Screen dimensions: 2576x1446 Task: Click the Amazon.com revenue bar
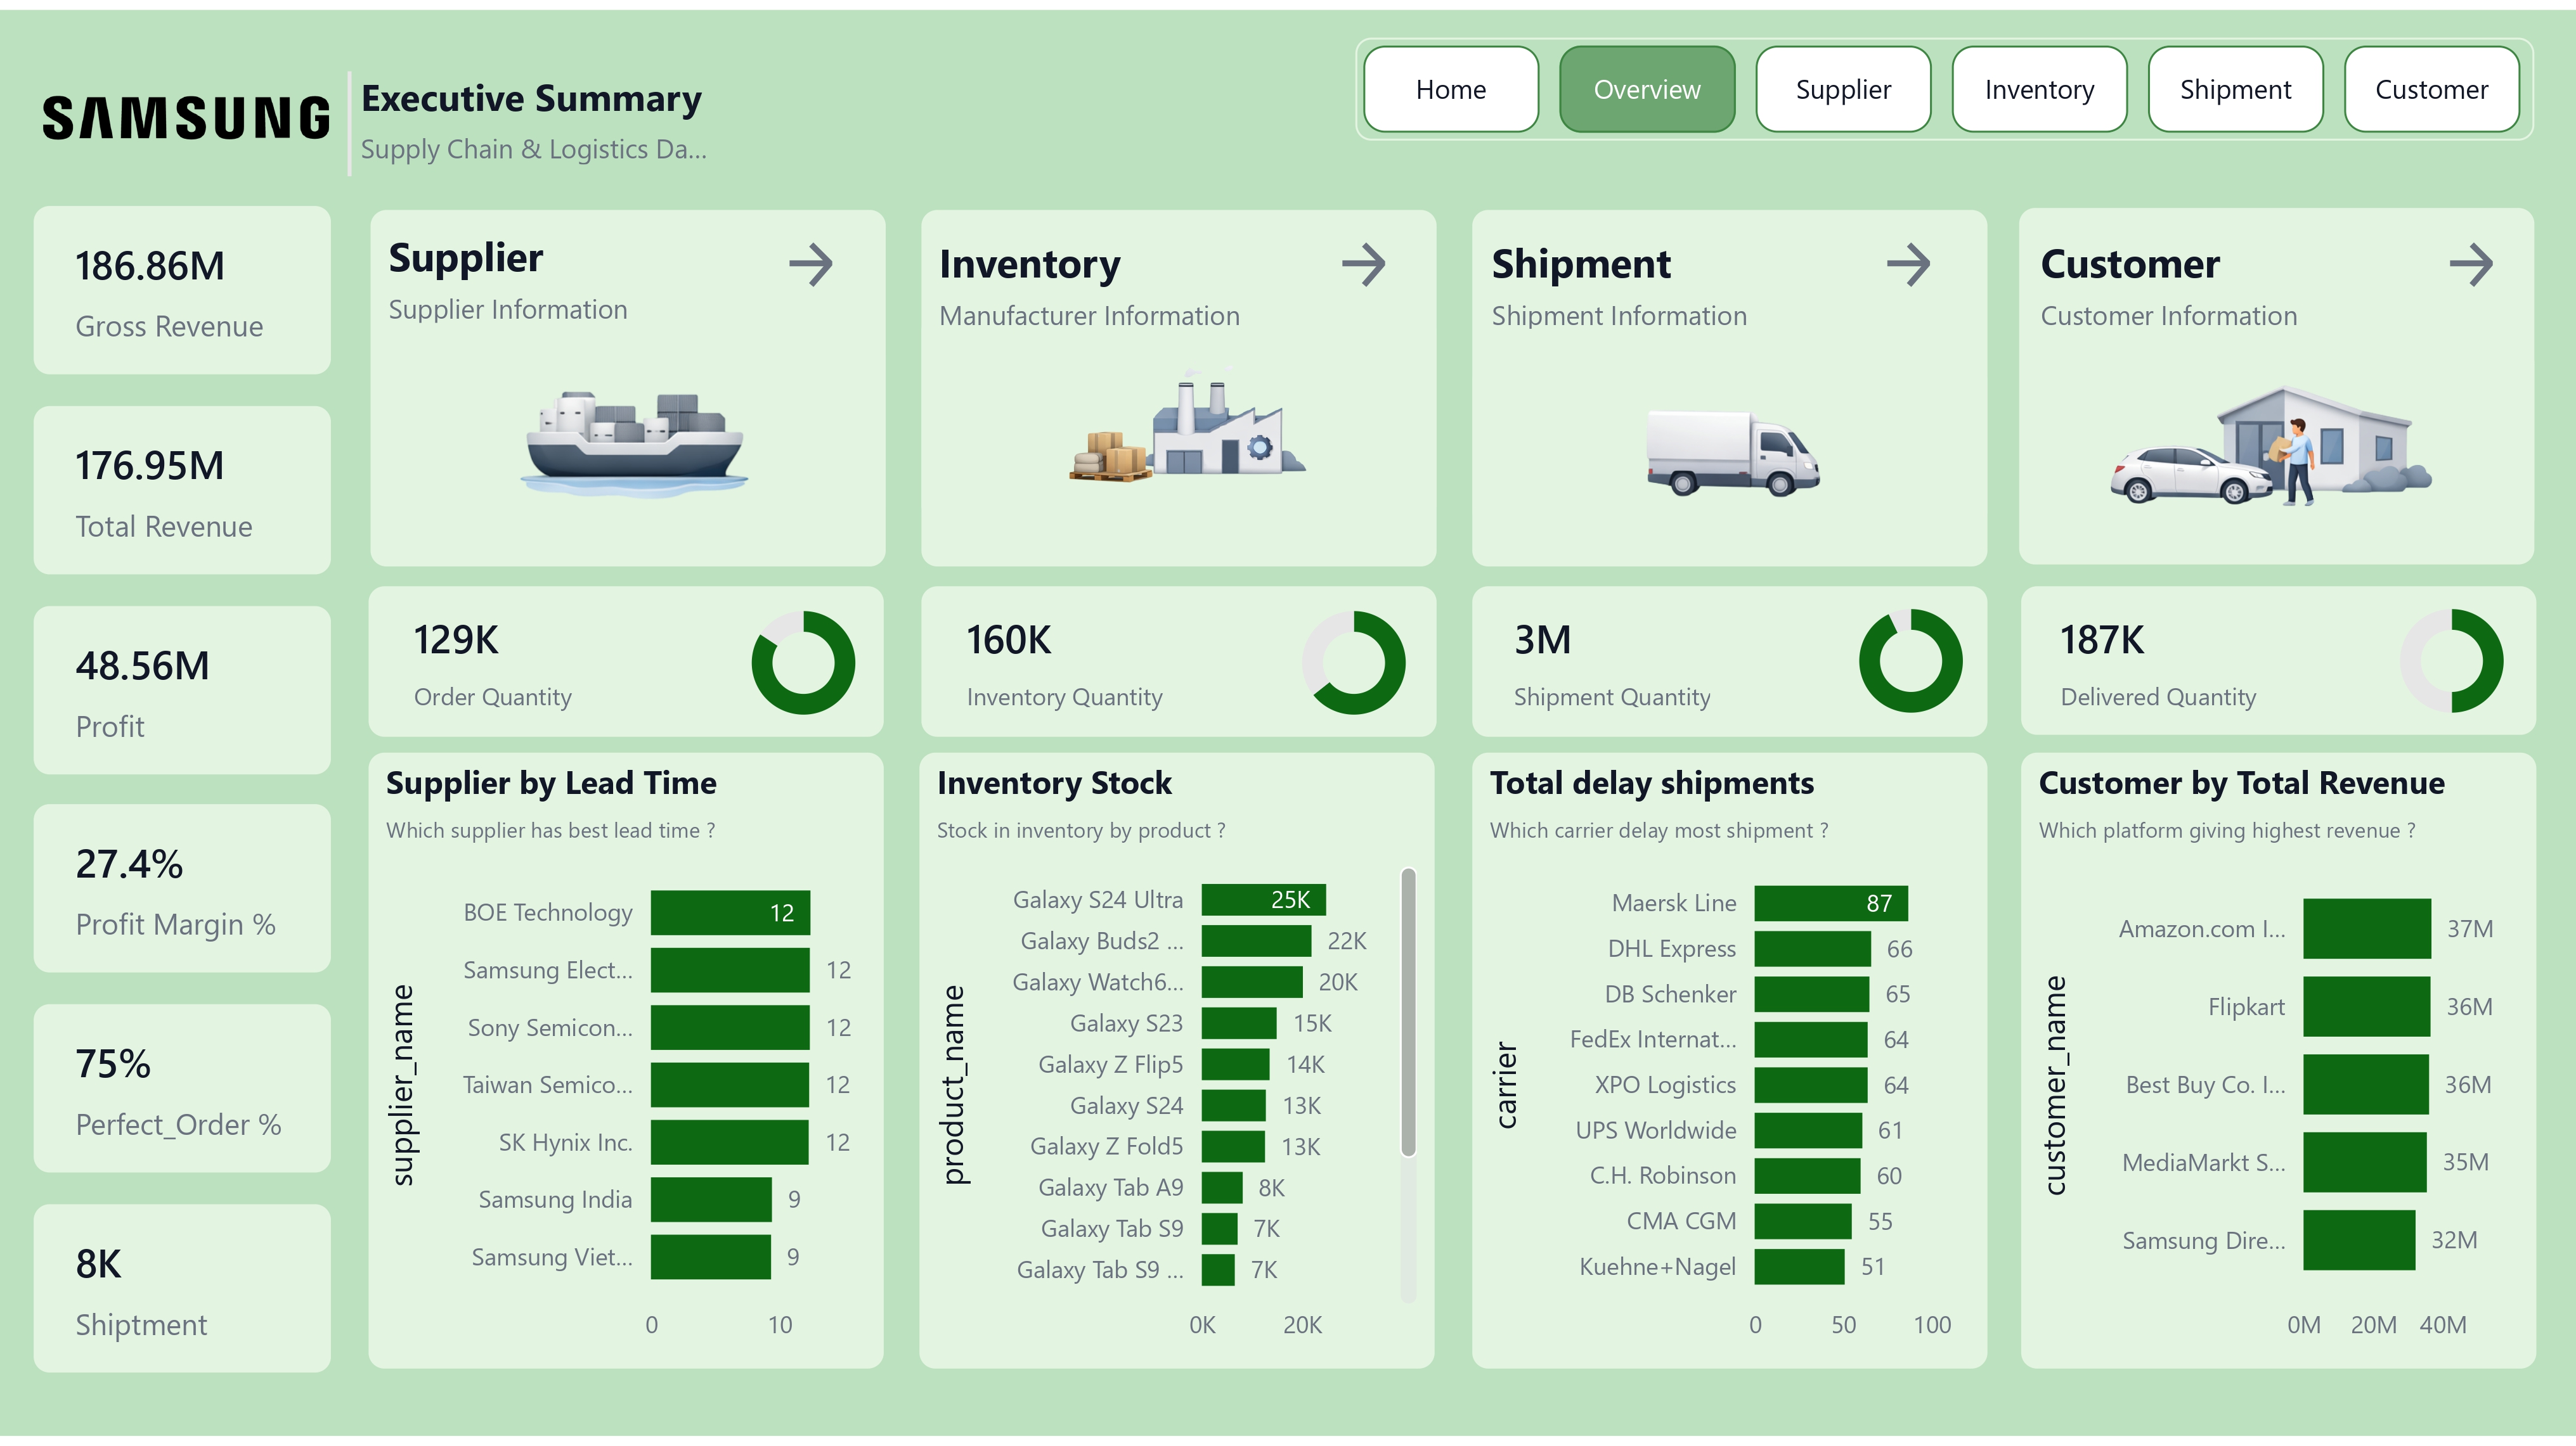click(2367, 928)
